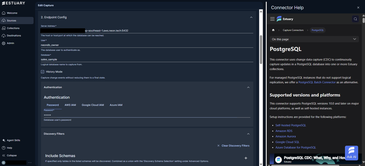The height and width of the screenshot is (166, 365).
Task: Select the Password authentication tab
Action: [x=53, y=105]
